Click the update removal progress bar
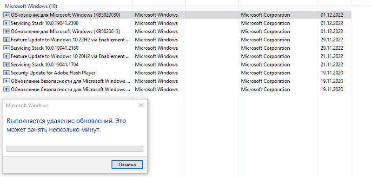The width and height of the screenshot is (372, 177). (75, 149)
